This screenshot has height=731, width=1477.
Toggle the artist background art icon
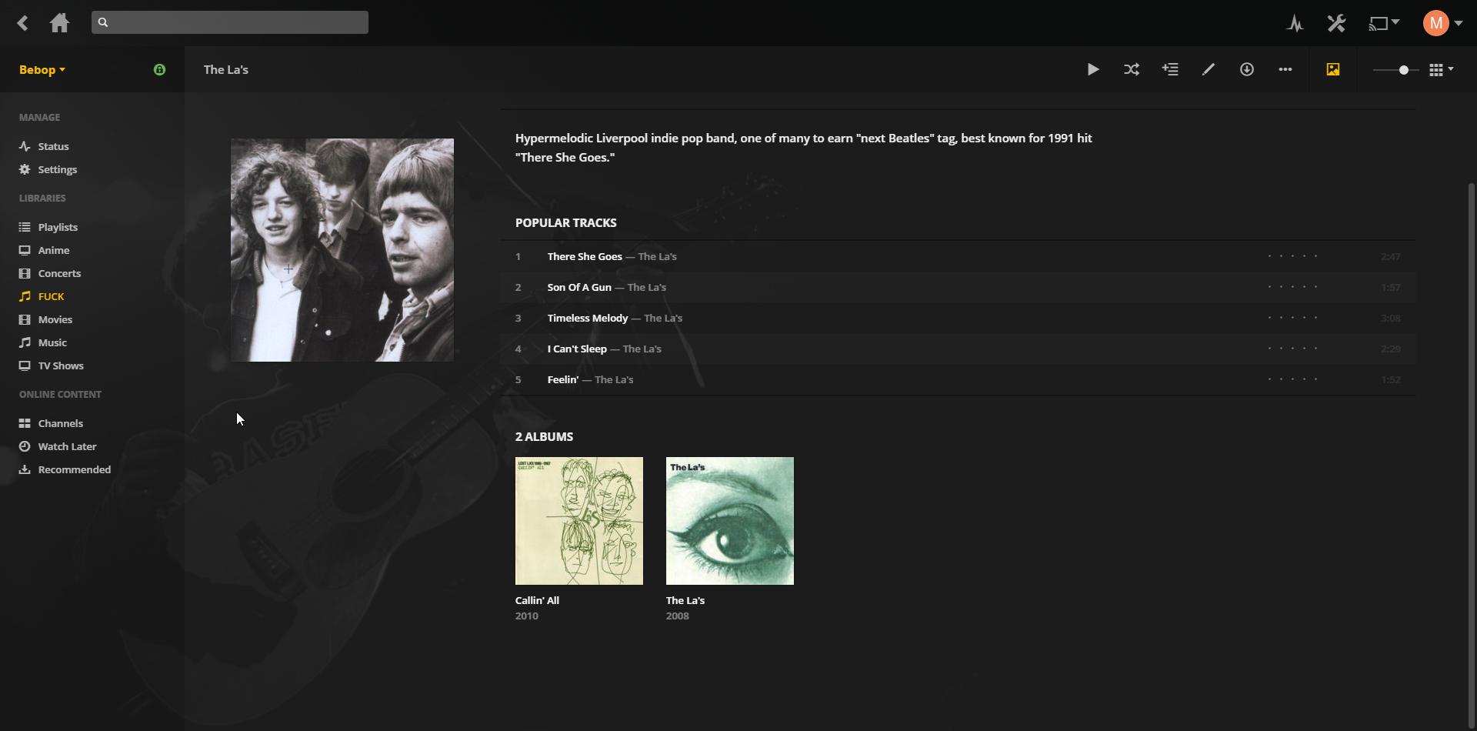point(1333,69)
